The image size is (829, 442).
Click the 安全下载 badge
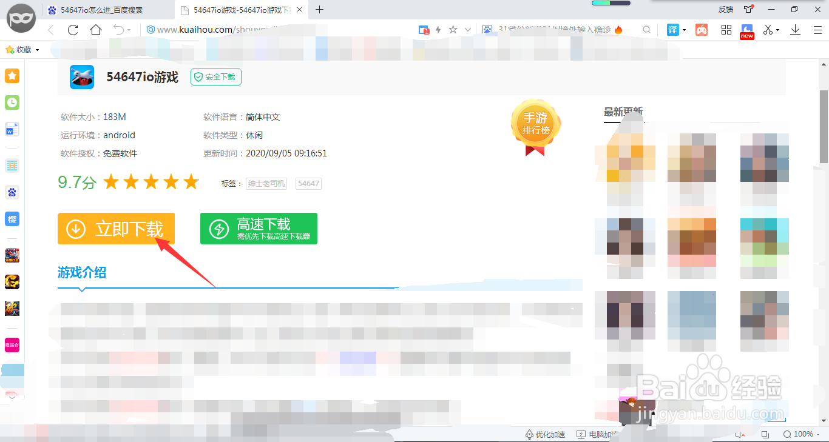pos(216,77)
